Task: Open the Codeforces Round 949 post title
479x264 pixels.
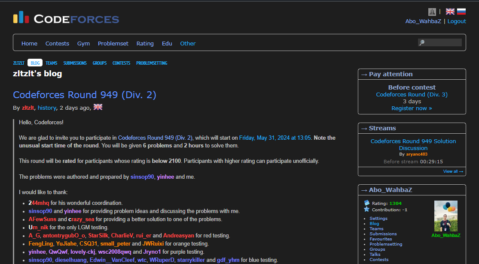Action: click(x=85, y=95)
